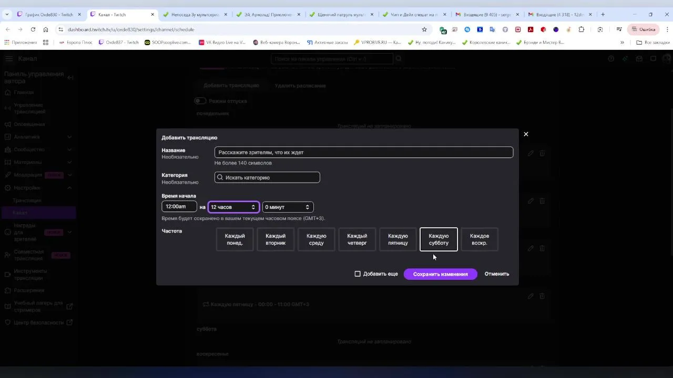Select Каждый вторник frequency

coord(276,239)
